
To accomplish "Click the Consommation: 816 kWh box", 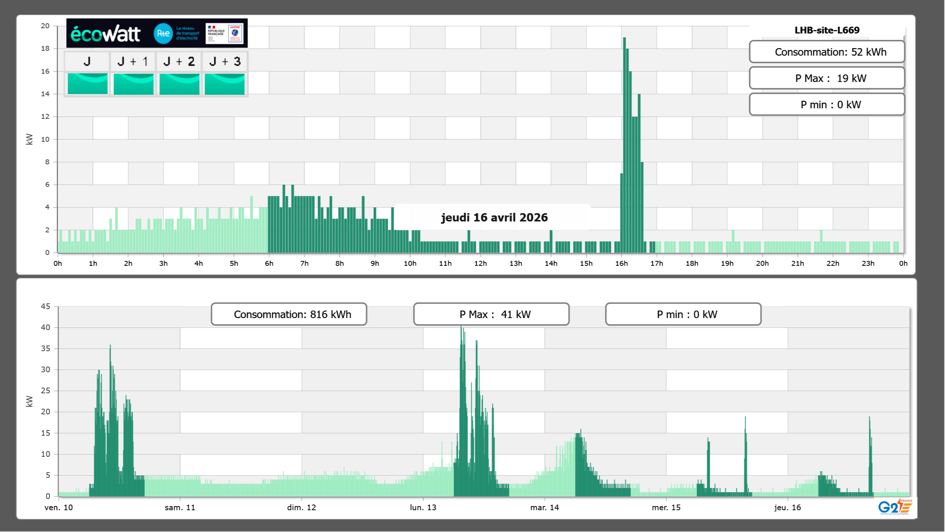I will coord(289,314).
